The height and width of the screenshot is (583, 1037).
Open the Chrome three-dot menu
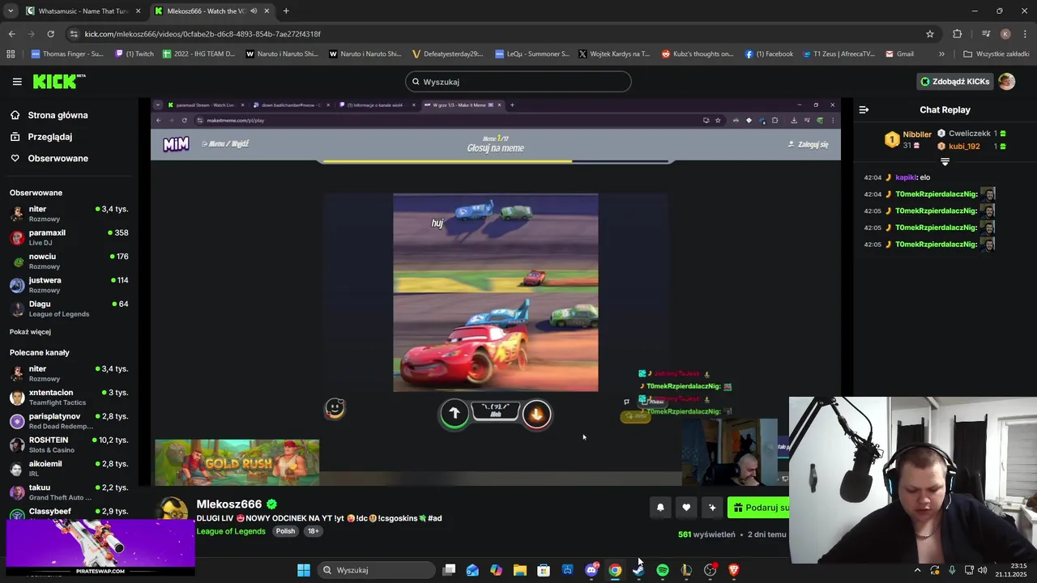coord(1025,34)
